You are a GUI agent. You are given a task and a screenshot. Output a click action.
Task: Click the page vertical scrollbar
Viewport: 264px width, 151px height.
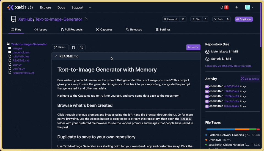coord(261,25)
